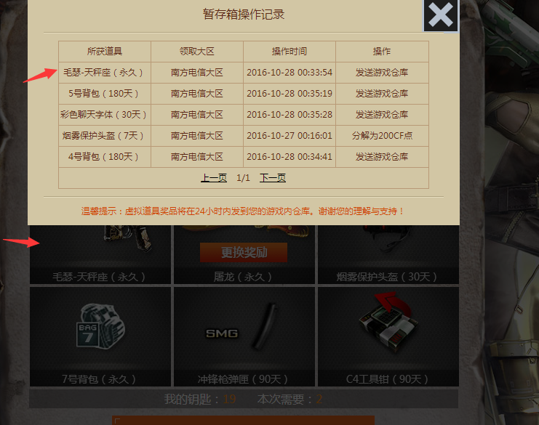The image size is (539, 425).
Task: Click the 下一页 next page link
Action: click(273, 178)
